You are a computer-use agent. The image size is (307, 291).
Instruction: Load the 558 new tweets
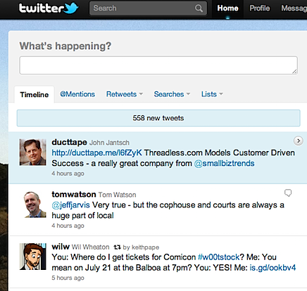pyautogui.click(x=158, y=118)
